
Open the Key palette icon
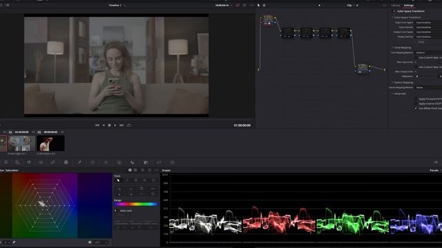pos(146,163)
